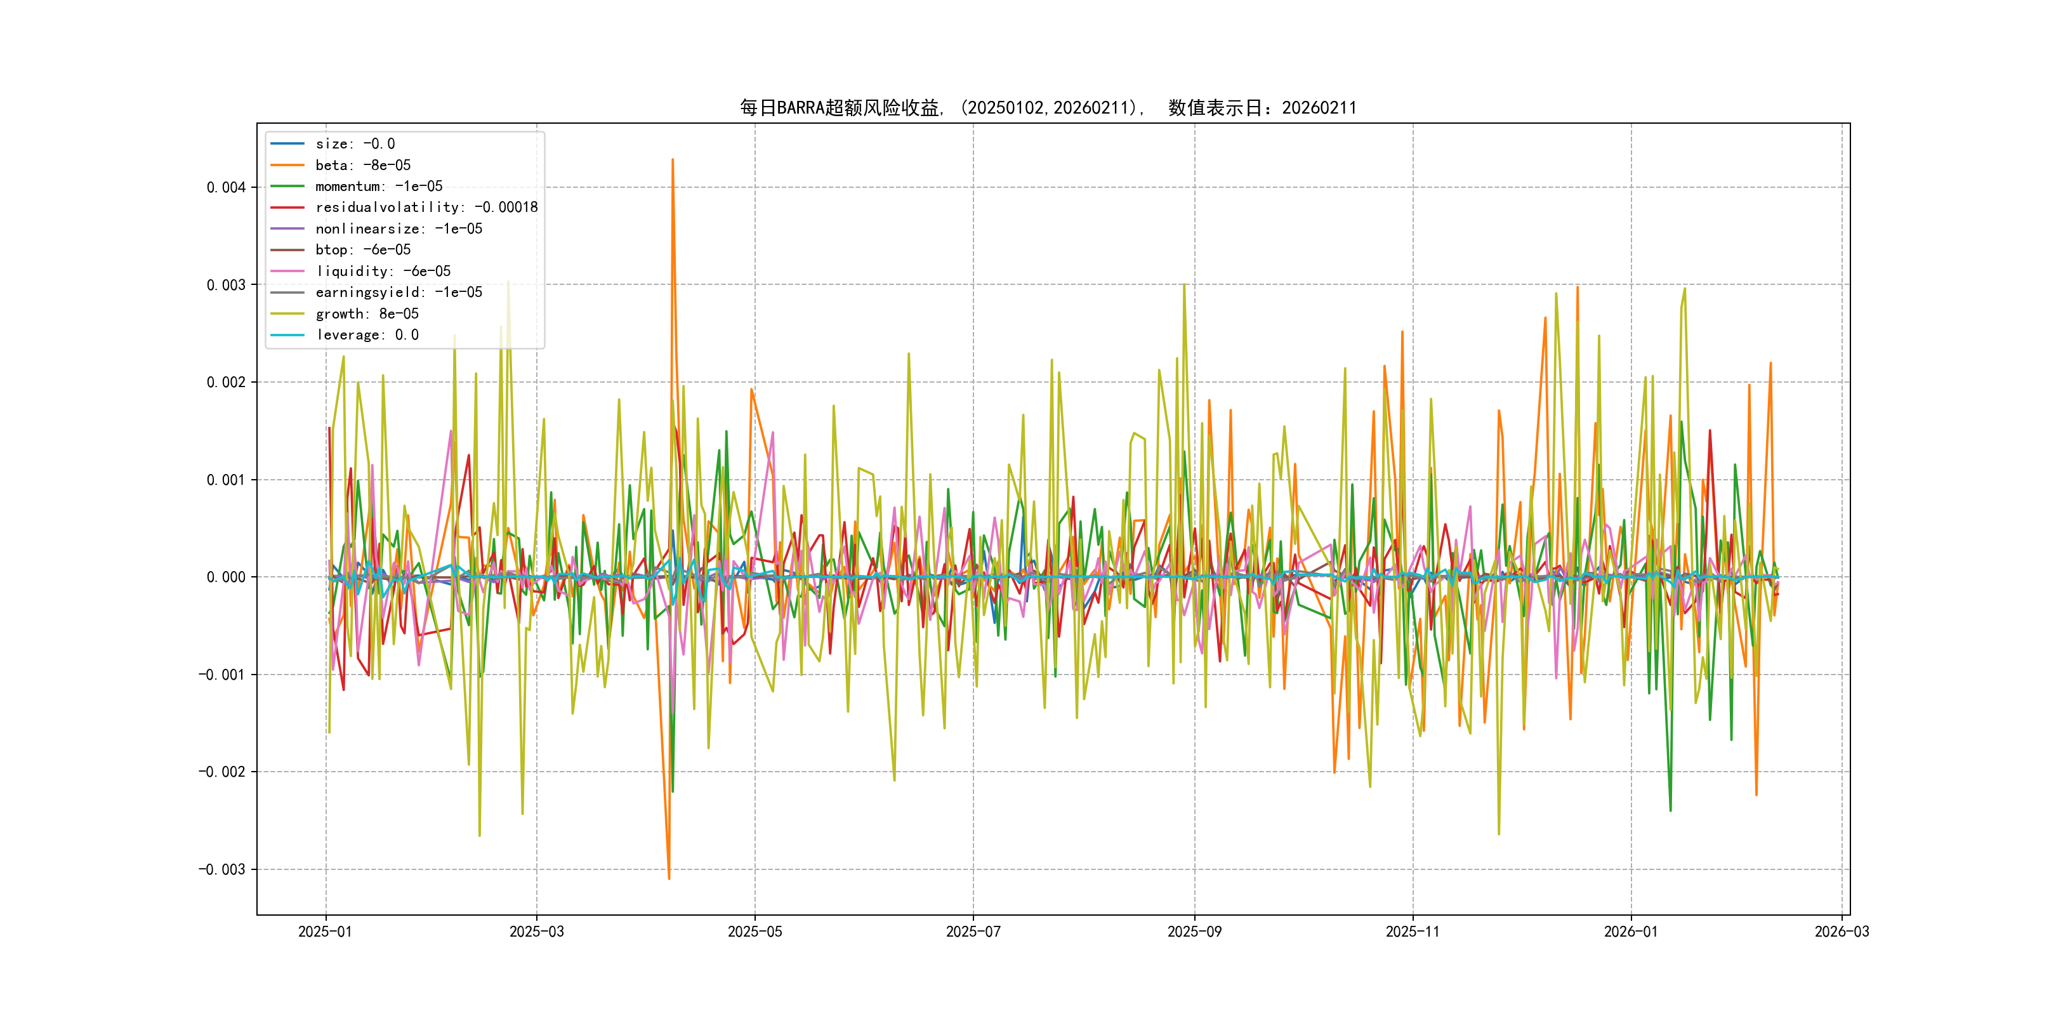Image resolution: width=2056 pixels, height=1028 pixels.
Task: Click the 2025-01 x-axis tick label
Action: 325,932
